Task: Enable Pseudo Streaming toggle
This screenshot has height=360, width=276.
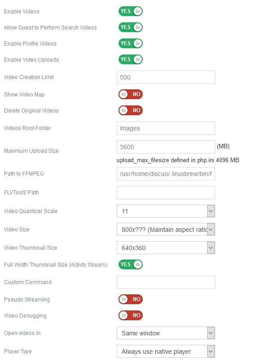Action: (130, 299)
